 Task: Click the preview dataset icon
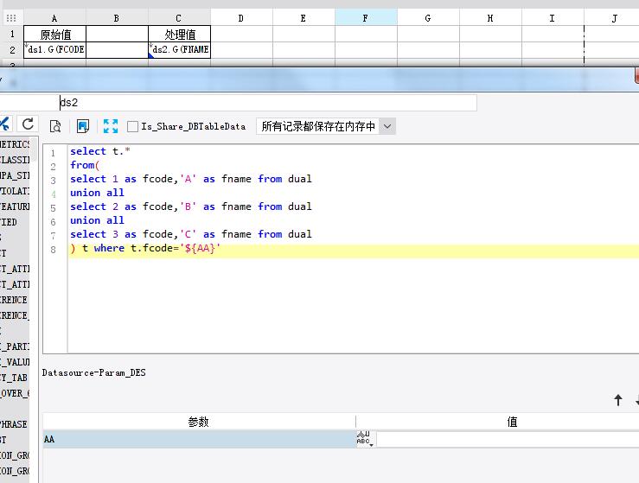[55, 126]
